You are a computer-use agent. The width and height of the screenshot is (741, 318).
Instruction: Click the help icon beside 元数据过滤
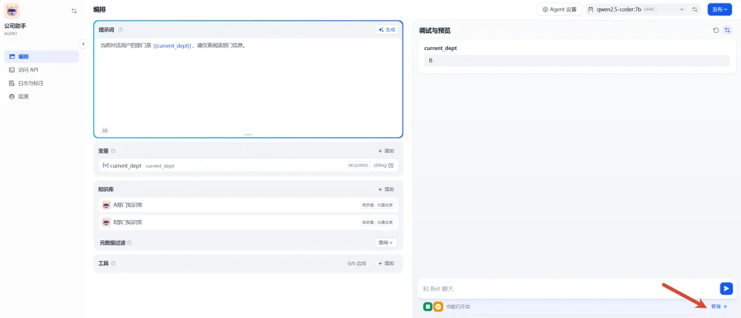coord(129,243)
